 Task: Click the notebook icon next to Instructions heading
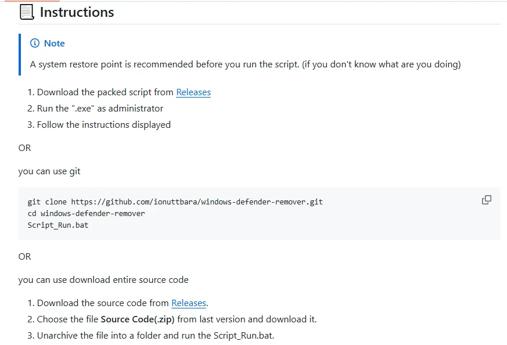(x=27, y=12)
